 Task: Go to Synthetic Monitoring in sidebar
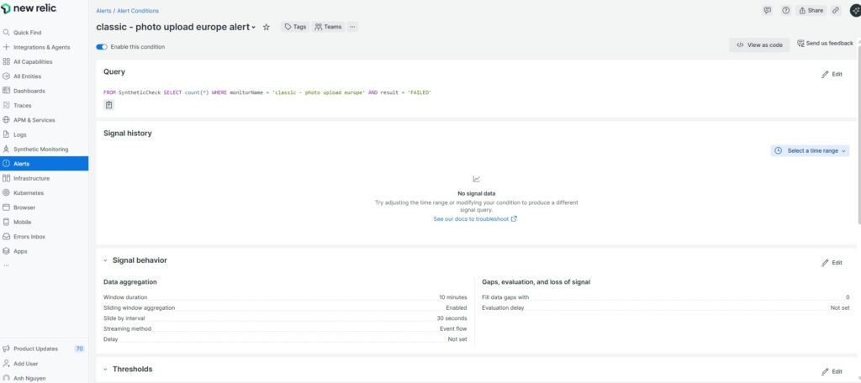tap(41, 149)
